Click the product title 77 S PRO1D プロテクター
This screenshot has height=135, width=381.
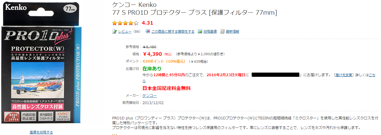[x=194, y=13]
